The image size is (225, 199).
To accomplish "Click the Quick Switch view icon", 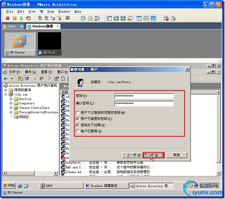I will click(x=123, y=18).
